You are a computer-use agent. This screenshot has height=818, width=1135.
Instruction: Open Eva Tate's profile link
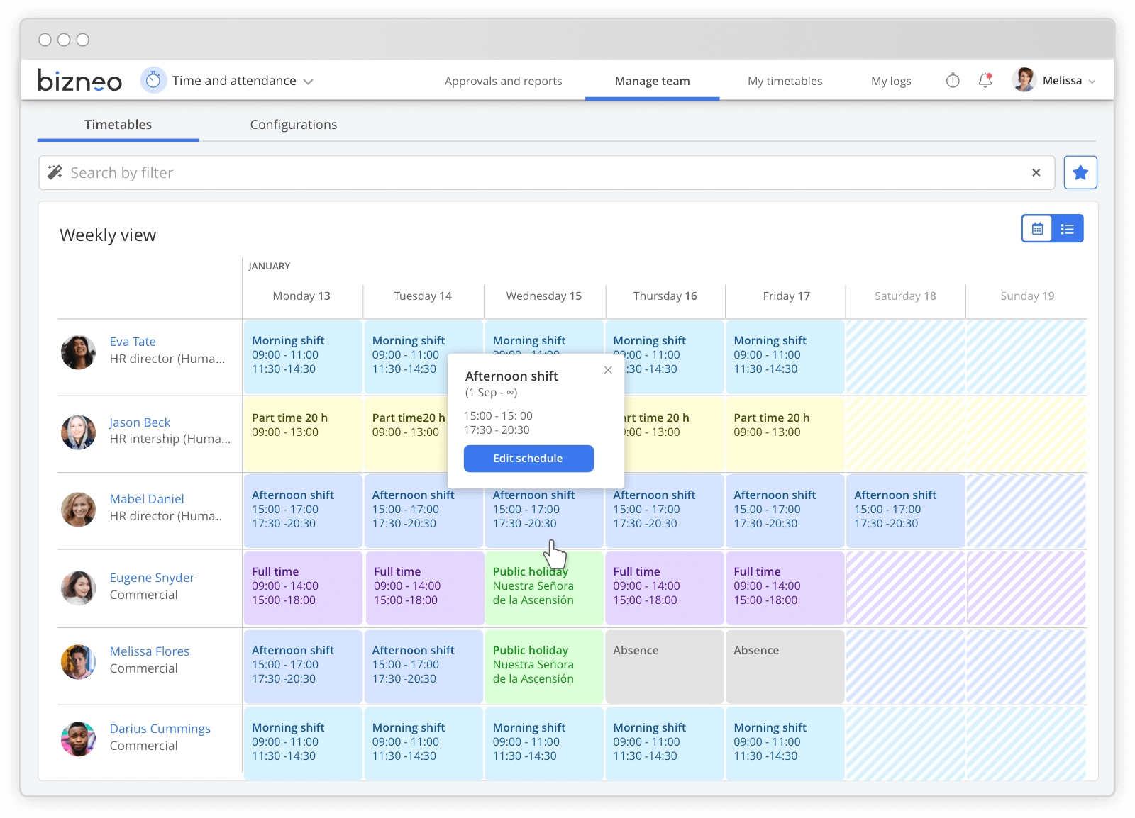(x=133, y=342)
